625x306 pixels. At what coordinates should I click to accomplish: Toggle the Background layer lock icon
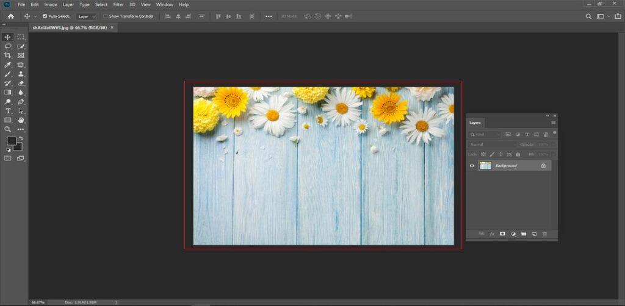(543, 166)
